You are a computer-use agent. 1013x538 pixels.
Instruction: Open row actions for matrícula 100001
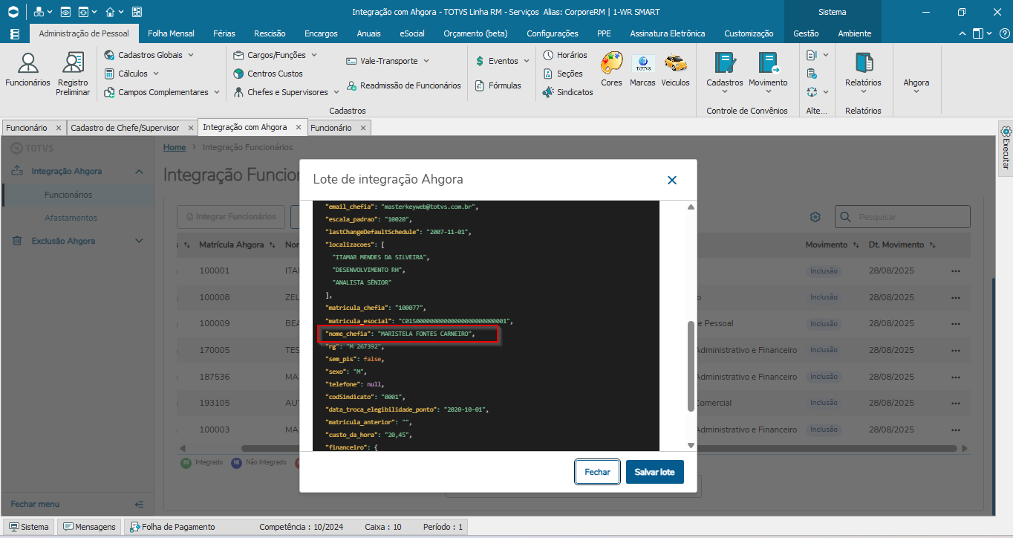pyautogui.click(x=956, y=270)
